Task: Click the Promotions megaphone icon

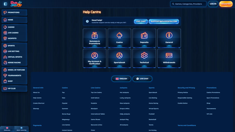Action: [x=5, y=12]
